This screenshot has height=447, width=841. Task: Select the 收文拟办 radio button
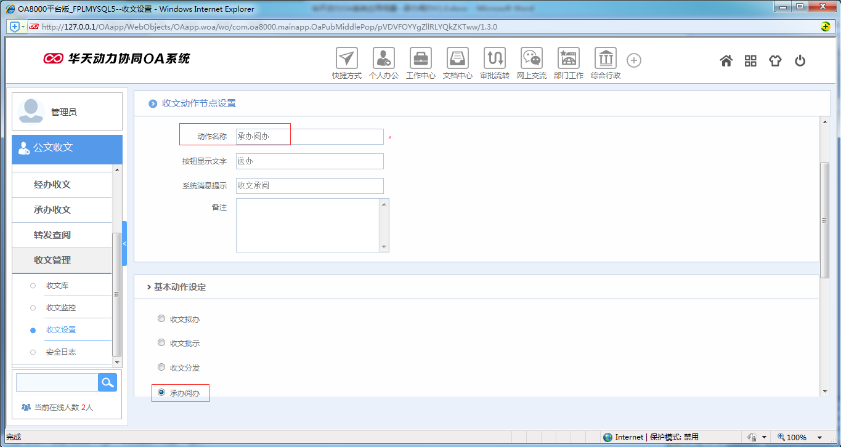(161, 319)
